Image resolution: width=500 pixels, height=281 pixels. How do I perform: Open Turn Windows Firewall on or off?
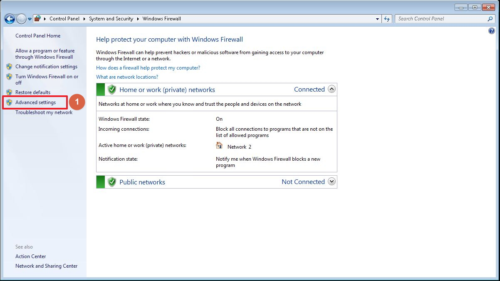[x=47, y=80]
